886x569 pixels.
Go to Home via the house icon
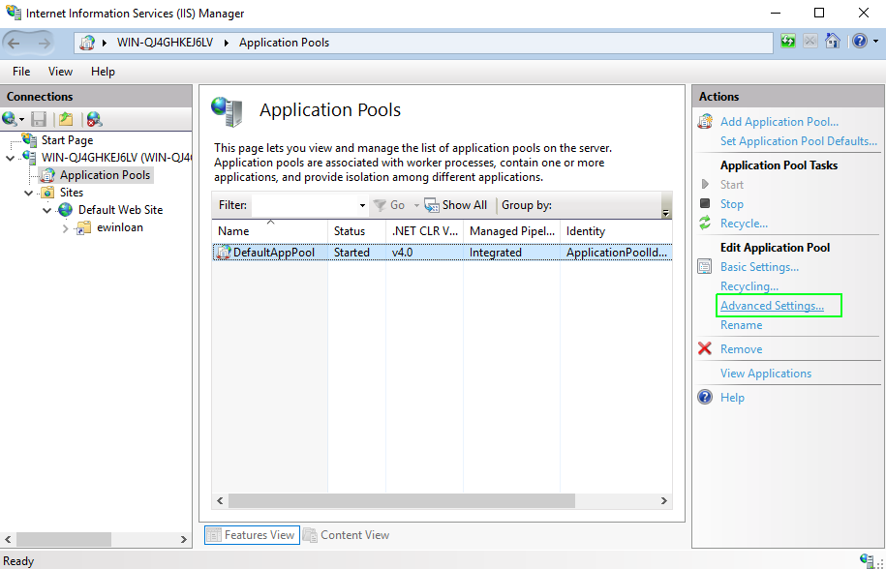833,42
